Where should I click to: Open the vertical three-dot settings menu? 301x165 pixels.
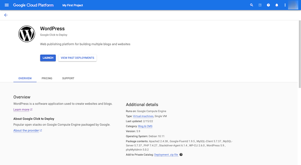[285, 5]
